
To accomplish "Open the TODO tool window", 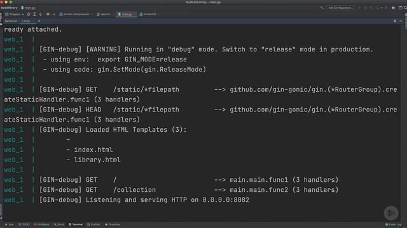I will (x=24, y=224).
